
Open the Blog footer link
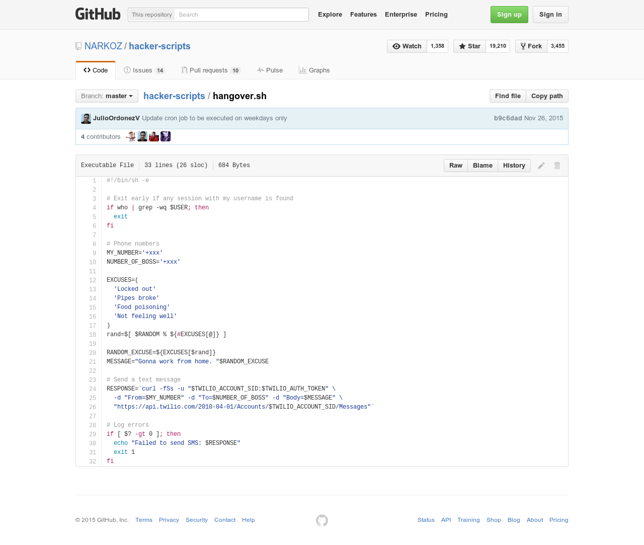[x=514, y=520]
